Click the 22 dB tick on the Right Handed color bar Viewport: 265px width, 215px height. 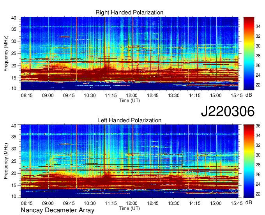(x=258, y=85)
